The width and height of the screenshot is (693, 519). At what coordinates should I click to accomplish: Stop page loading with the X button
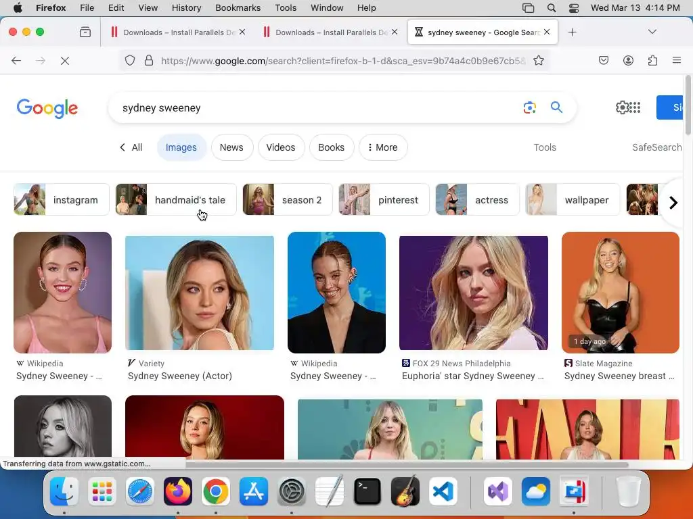(x=65, y=60)
